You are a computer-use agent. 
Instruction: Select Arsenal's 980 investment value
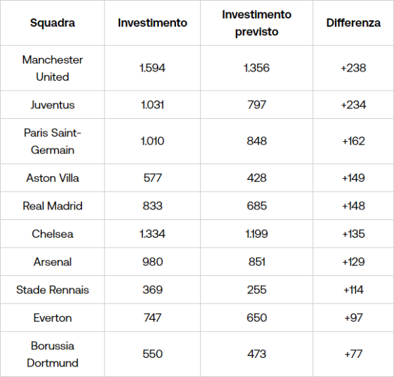[x=152, y=262]
